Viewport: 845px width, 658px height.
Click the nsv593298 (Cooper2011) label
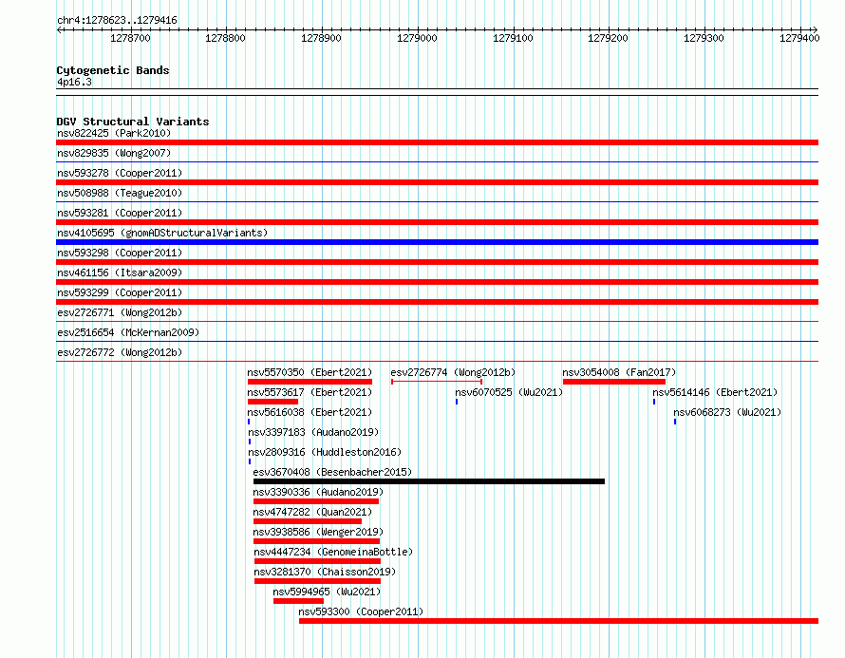(120, 253)
